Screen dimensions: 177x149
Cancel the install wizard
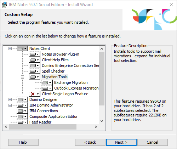(x=153, y=142)
